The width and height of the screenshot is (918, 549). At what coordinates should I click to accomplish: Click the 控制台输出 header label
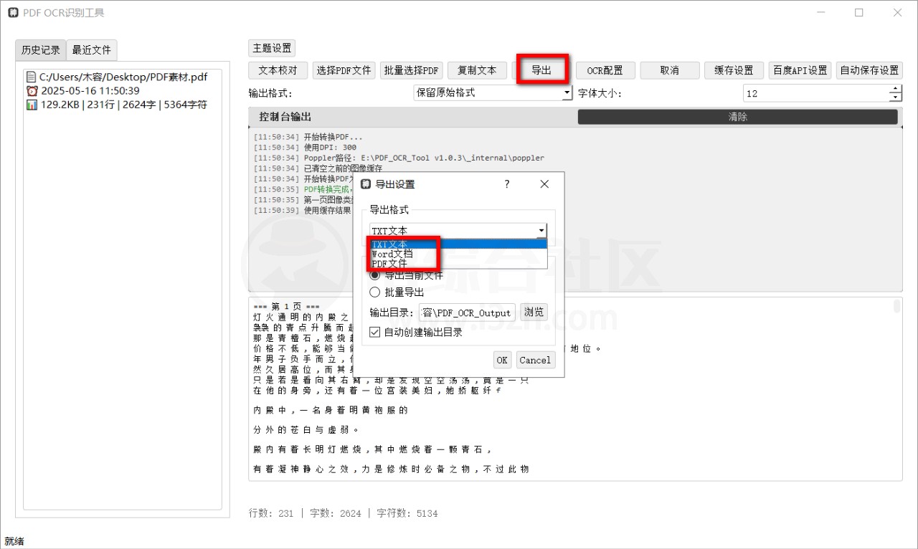pyautogui.click(x=285, y=117)
